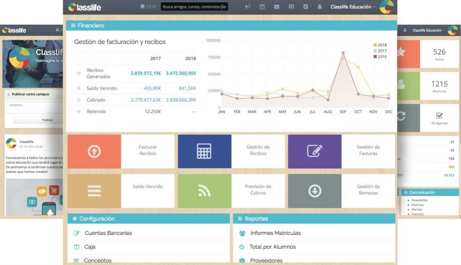Open Informes Matriculas report

pyautogui.click(x=276, y=233)
